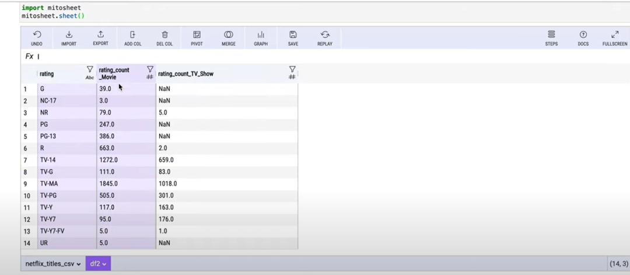Image resolution: width=630 pixels, height=275 pixels.
Task: Select movie count cell 247.0
Action: pyautogui.click(x=126, y=124)
